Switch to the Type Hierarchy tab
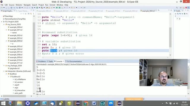Viewport: 190px width, 106px height. tap(22, 11)
